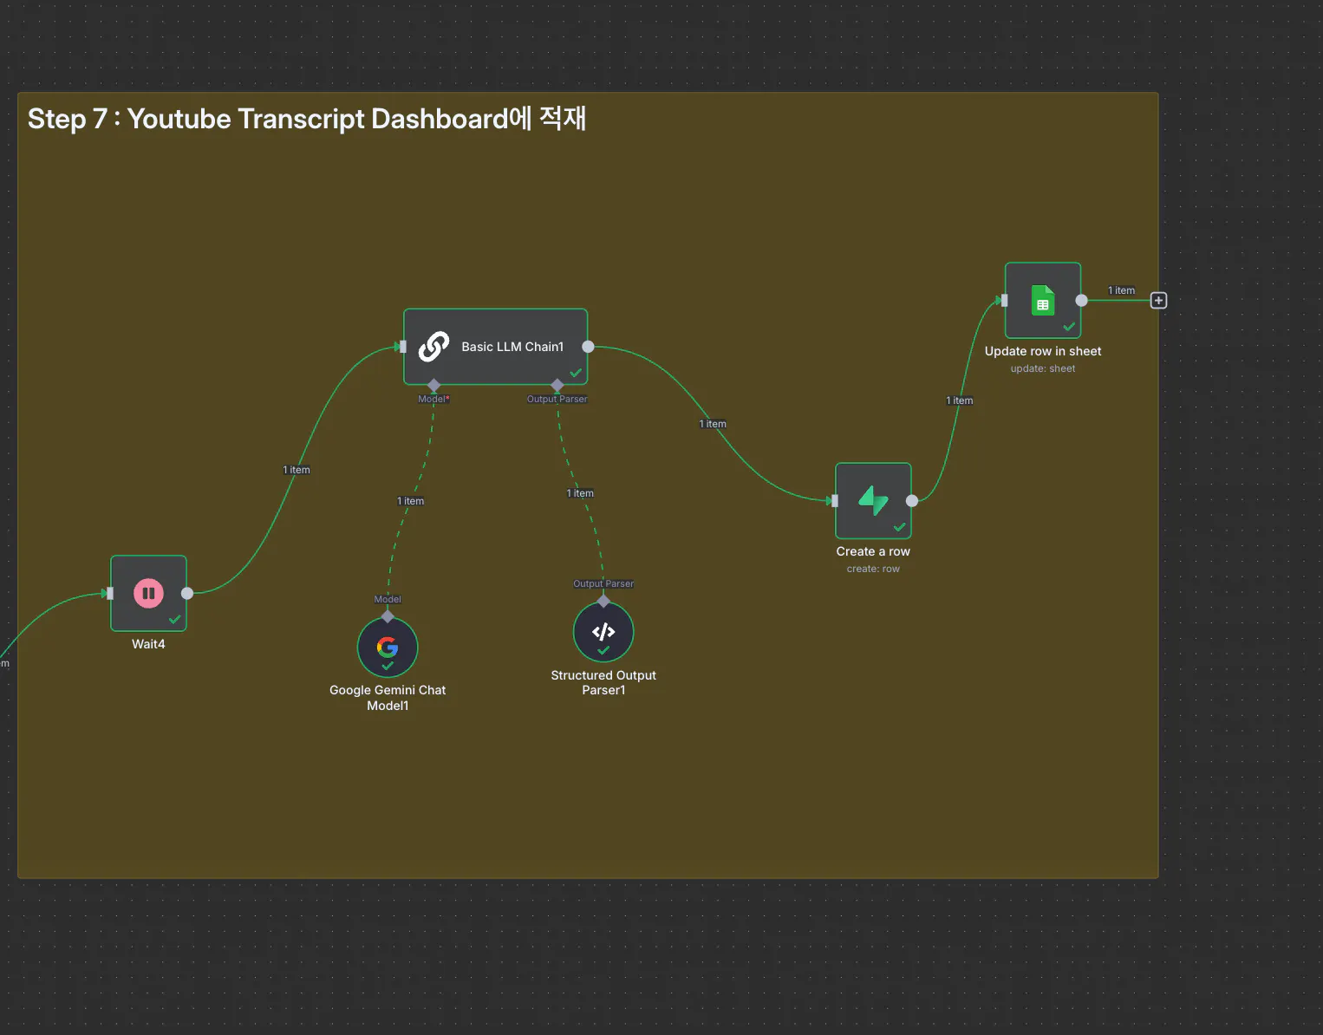Screen dimensions: 1323x1035
Task: Click the 'Model' label under Basic LLM Chain1
Action: 433,399
